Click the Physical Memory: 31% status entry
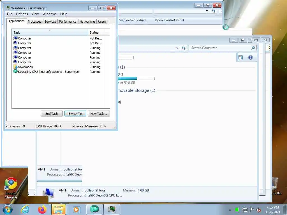The height and width of the screenshot is (215, 287). (x=89, y=126)
